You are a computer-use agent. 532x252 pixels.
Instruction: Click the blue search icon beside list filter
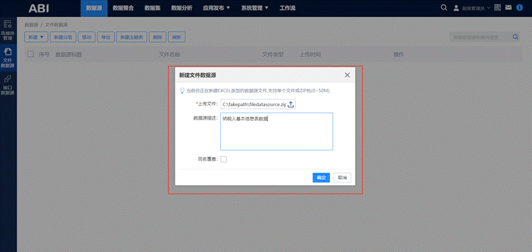coord(515,37)
